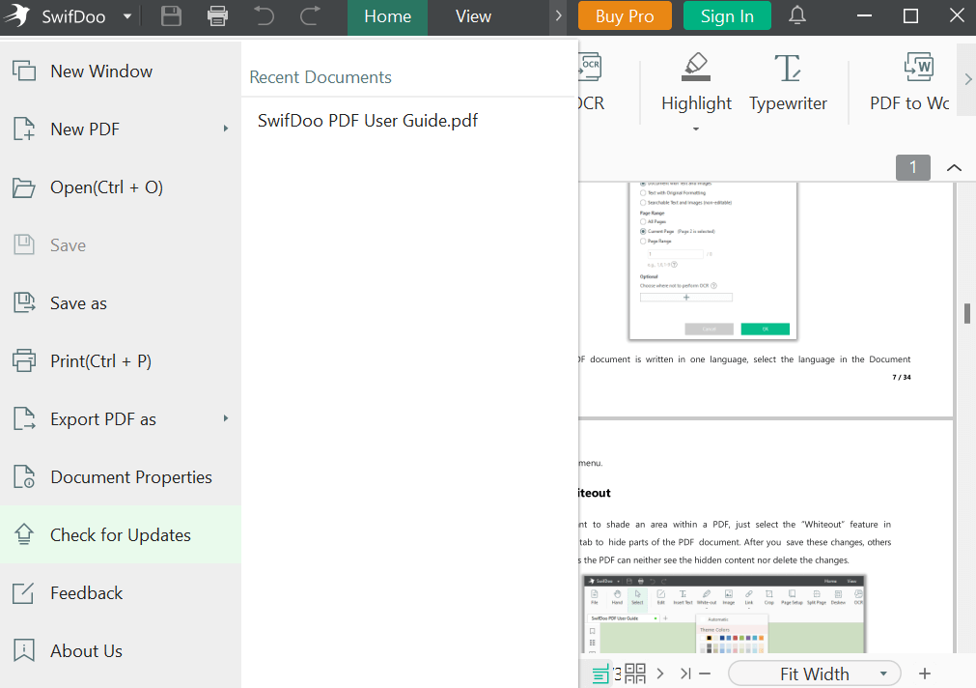
Task: Click the Feedback pencil icon
Action: (x=24, y=592)
